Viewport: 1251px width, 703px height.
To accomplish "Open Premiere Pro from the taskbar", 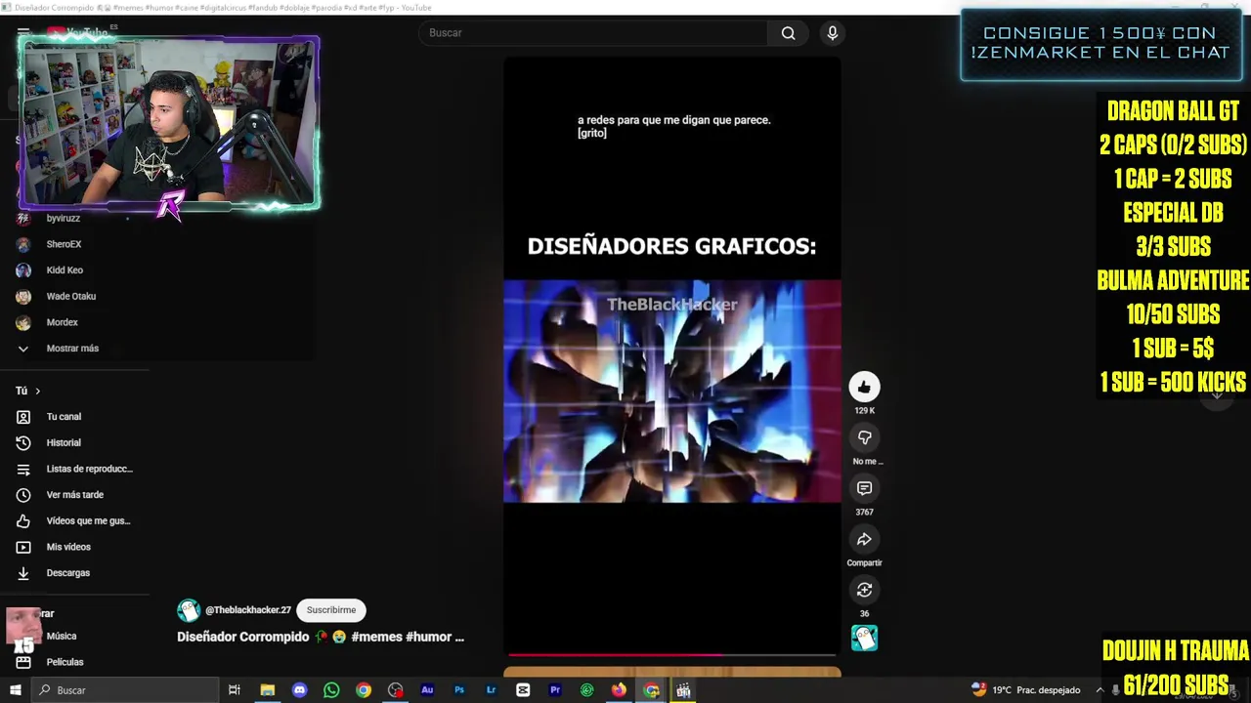I will (555, 690).
